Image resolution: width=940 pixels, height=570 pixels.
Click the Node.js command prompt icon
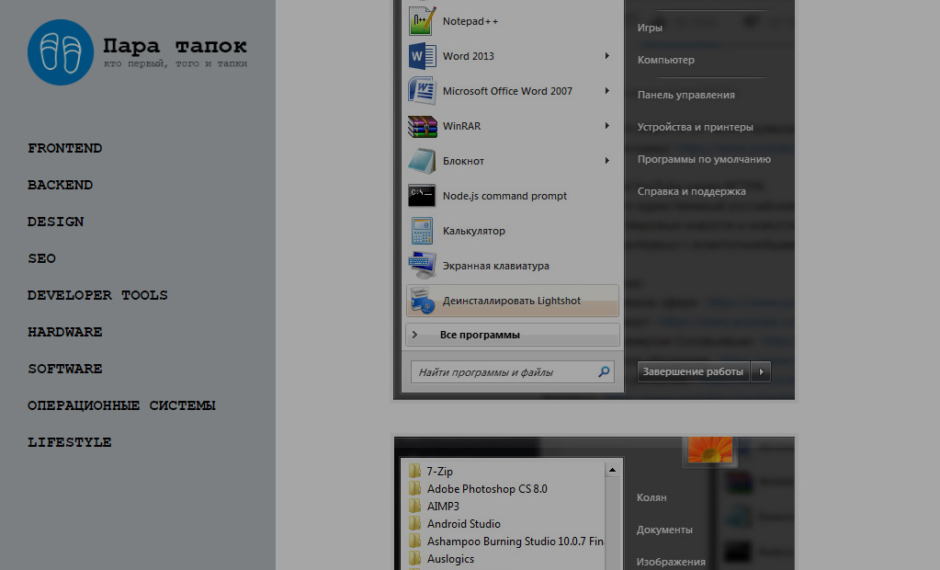(x=422, y=196)
